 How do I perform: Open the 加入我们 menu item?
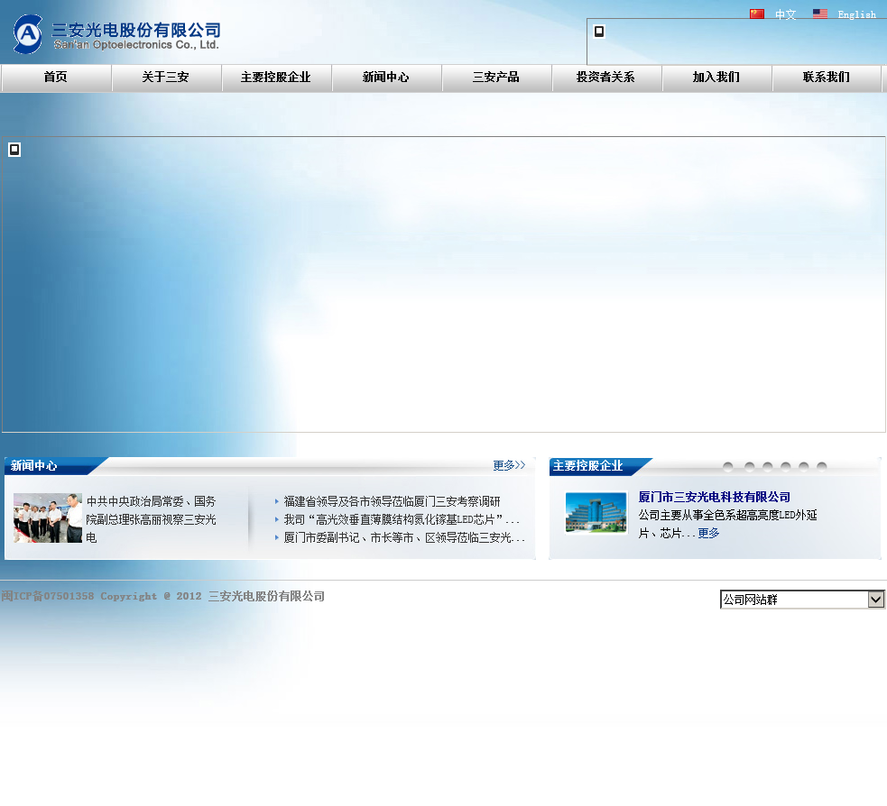tap(716, 78)
